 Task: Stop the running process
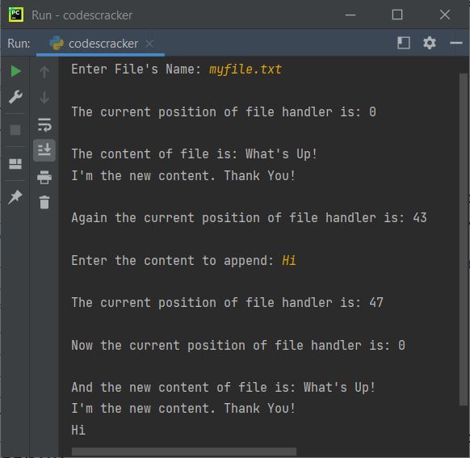[x=15, y=130]
